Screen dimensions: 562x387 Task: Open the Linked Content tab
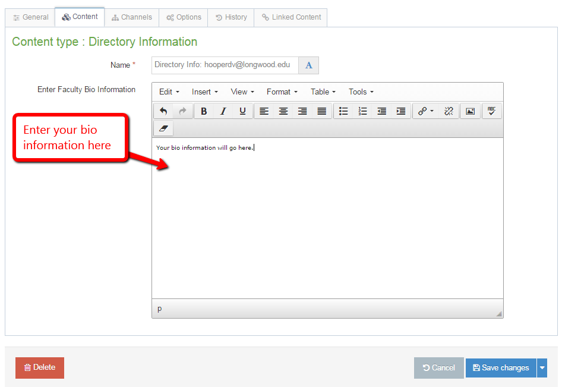point(291,18)
